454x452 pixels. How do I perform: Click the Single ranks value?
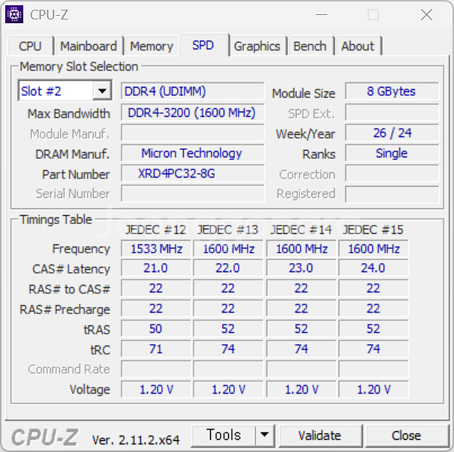click(x=392, y=153)
